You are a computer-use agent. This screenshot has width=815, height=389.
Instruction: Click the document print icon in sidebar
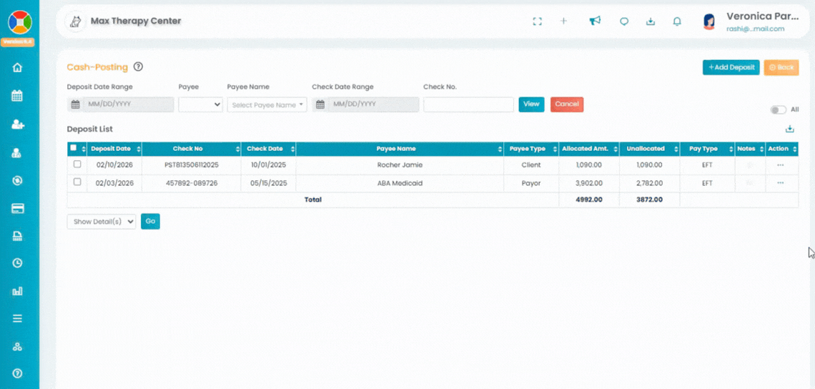click(17, 237)
